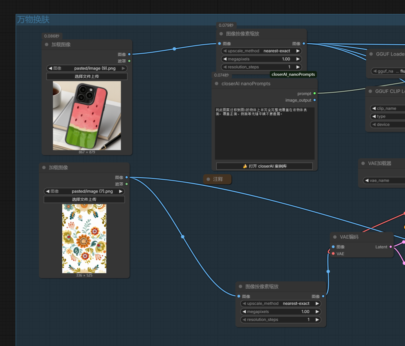This screenshot has height=346, width=405.
Task: Click the 万物换肤 group title
Action: 33,20
